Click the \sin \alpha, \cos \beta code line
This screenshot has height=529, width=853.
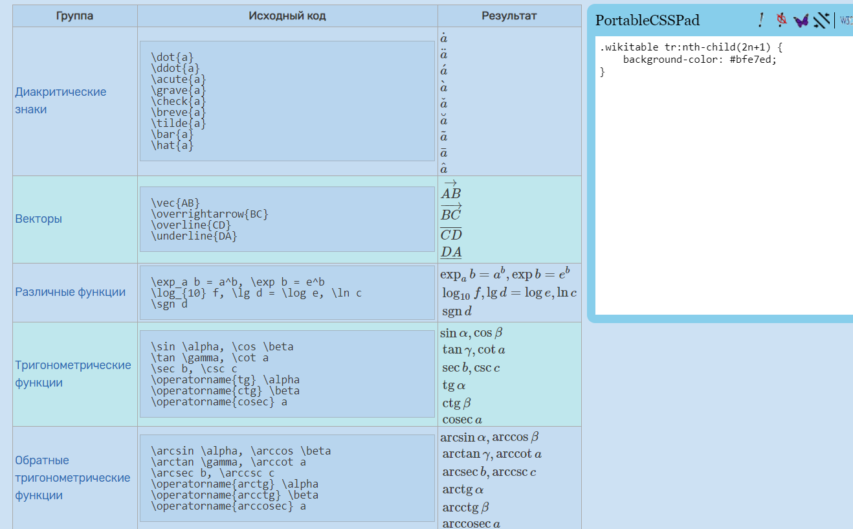click(222, 347)
